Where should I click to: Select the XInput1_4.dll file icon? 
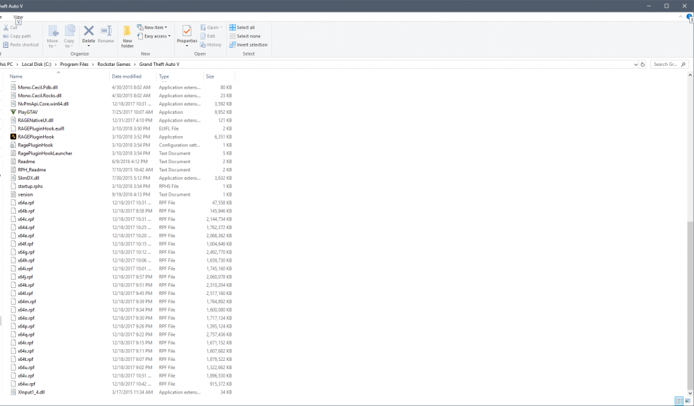point(13,392)
